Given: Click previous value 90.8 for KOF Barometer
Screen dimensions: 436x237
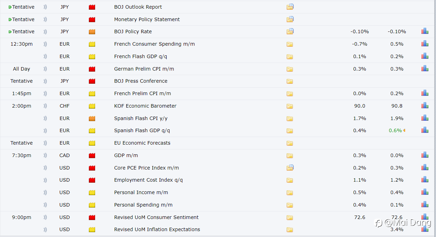Looking at the screenshot, I should [x=397, y=106].
